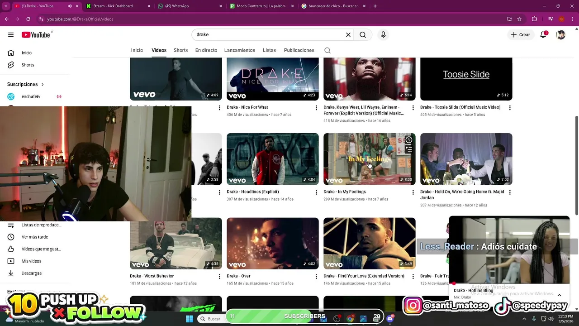
Task: Bookmark this page with the star
Action: pos(519,19)
